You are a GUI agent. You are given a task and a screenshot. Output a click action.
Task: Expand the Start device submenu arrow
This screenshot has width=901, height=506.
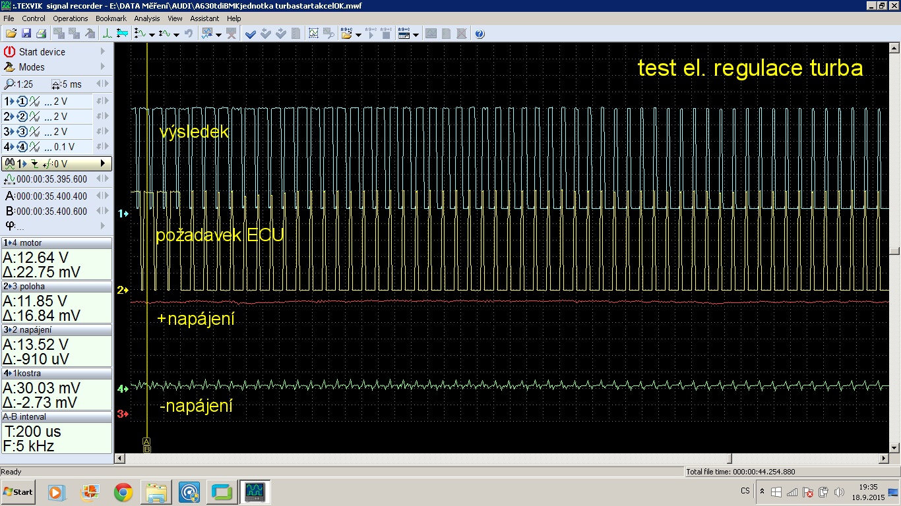coord(102,51)
